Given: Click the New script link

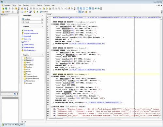Looking at the screenshot, I should [x=27, y=36].
